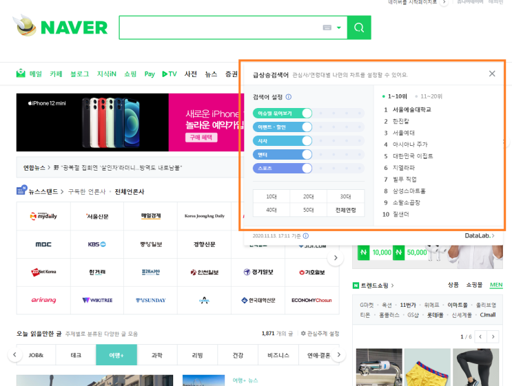The width and height of the screenshot is (512, 386).
Task: Adjust the 엔터 slider knob
Action: 307,155
